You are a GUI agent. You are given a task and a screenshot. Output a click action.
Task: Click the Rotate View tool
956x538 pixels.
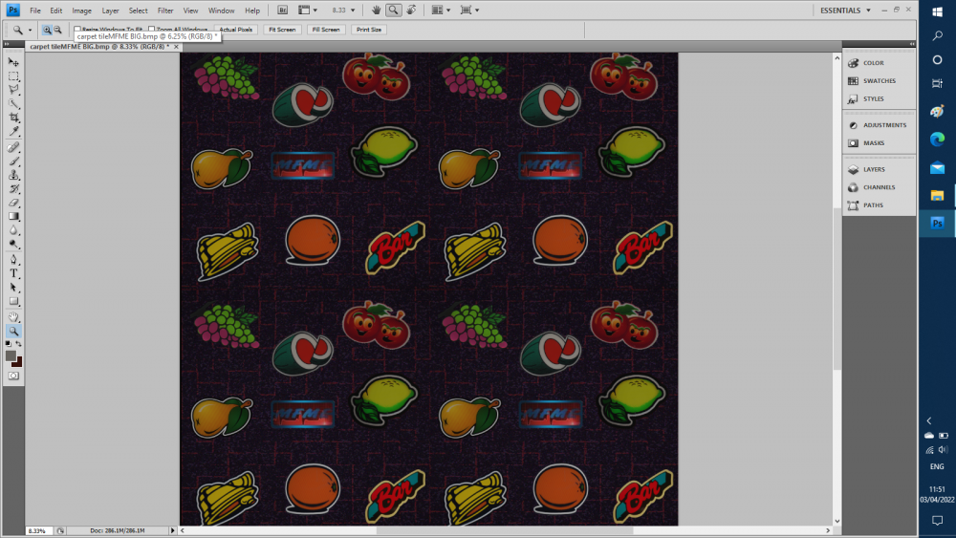pyautogui.click(x=411, y=10)
